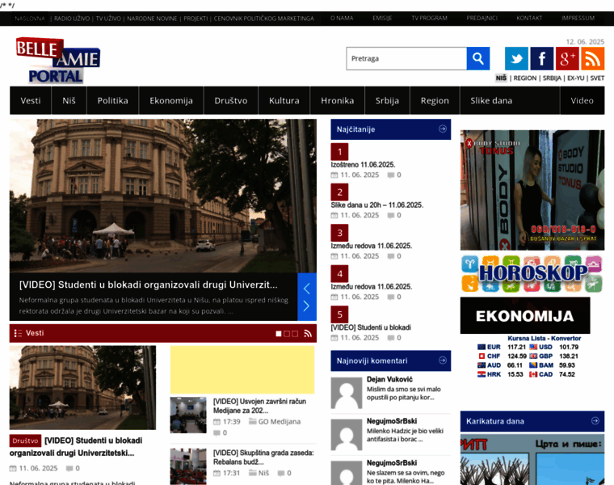This screenshot has height=485, width=614.
Task: Open TV UŽIVO link
Action: tap(108, 19)
